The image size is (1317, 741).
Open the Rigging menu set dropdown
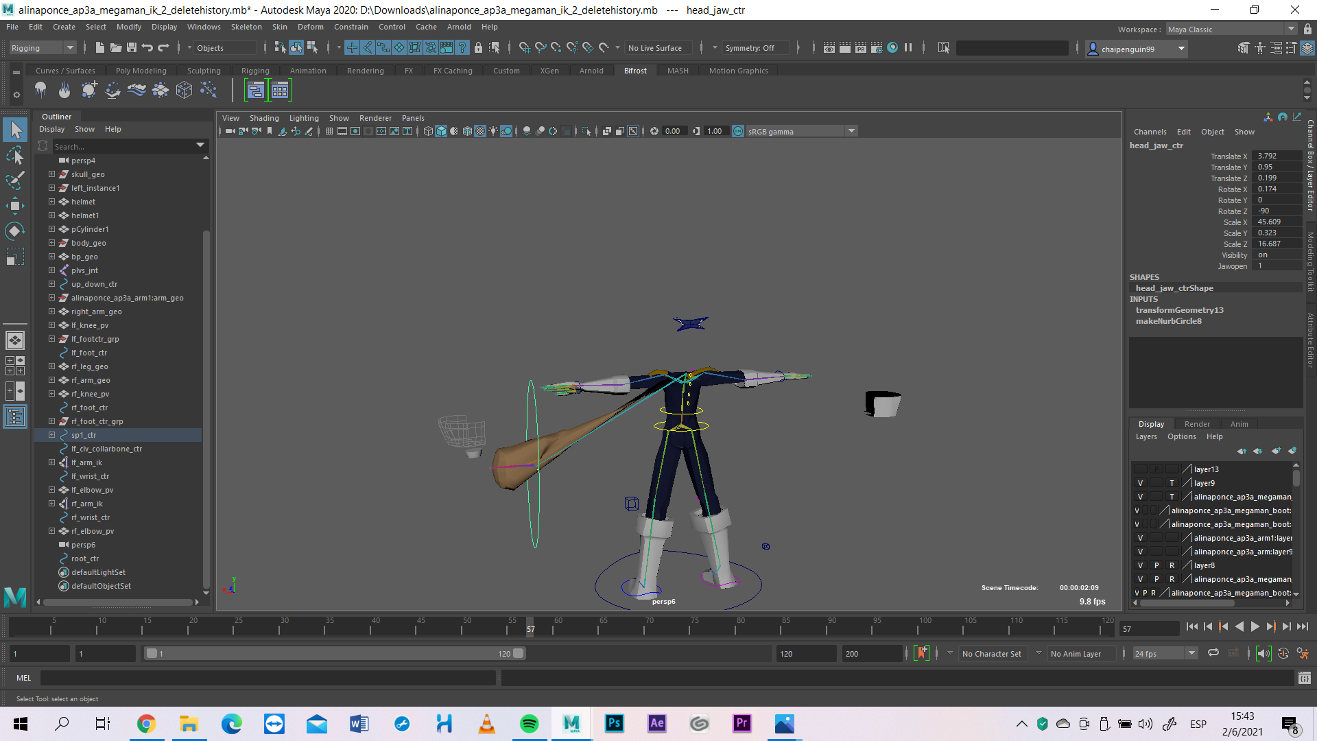tap(43, 48)
